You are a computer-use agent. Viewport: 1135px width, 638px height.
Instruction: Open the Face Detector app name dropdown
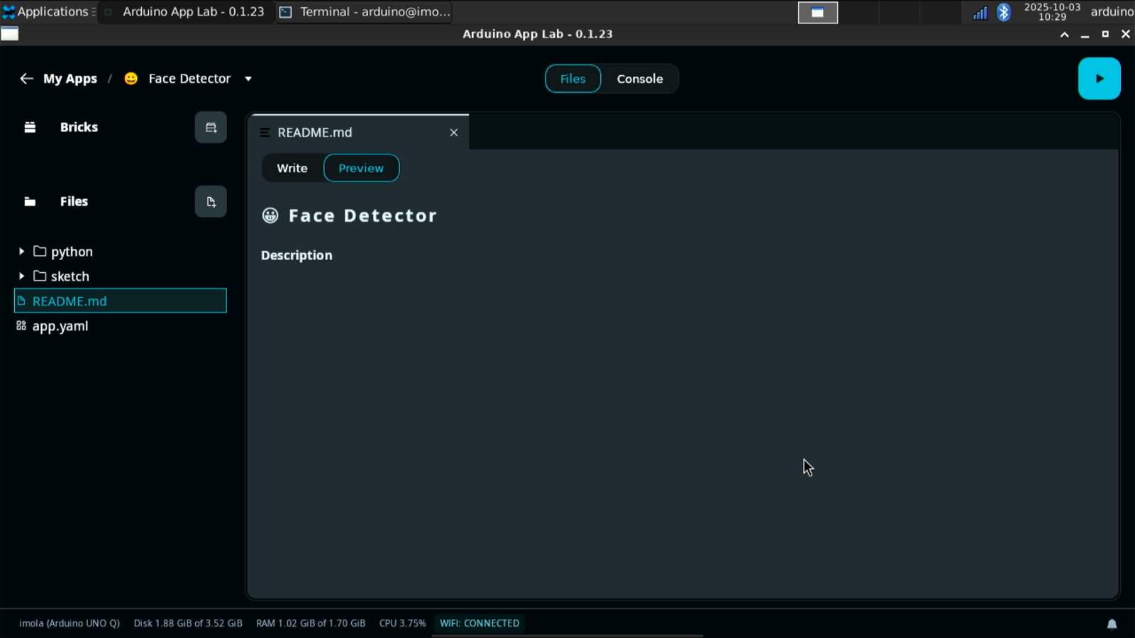[x=248, y=79]
